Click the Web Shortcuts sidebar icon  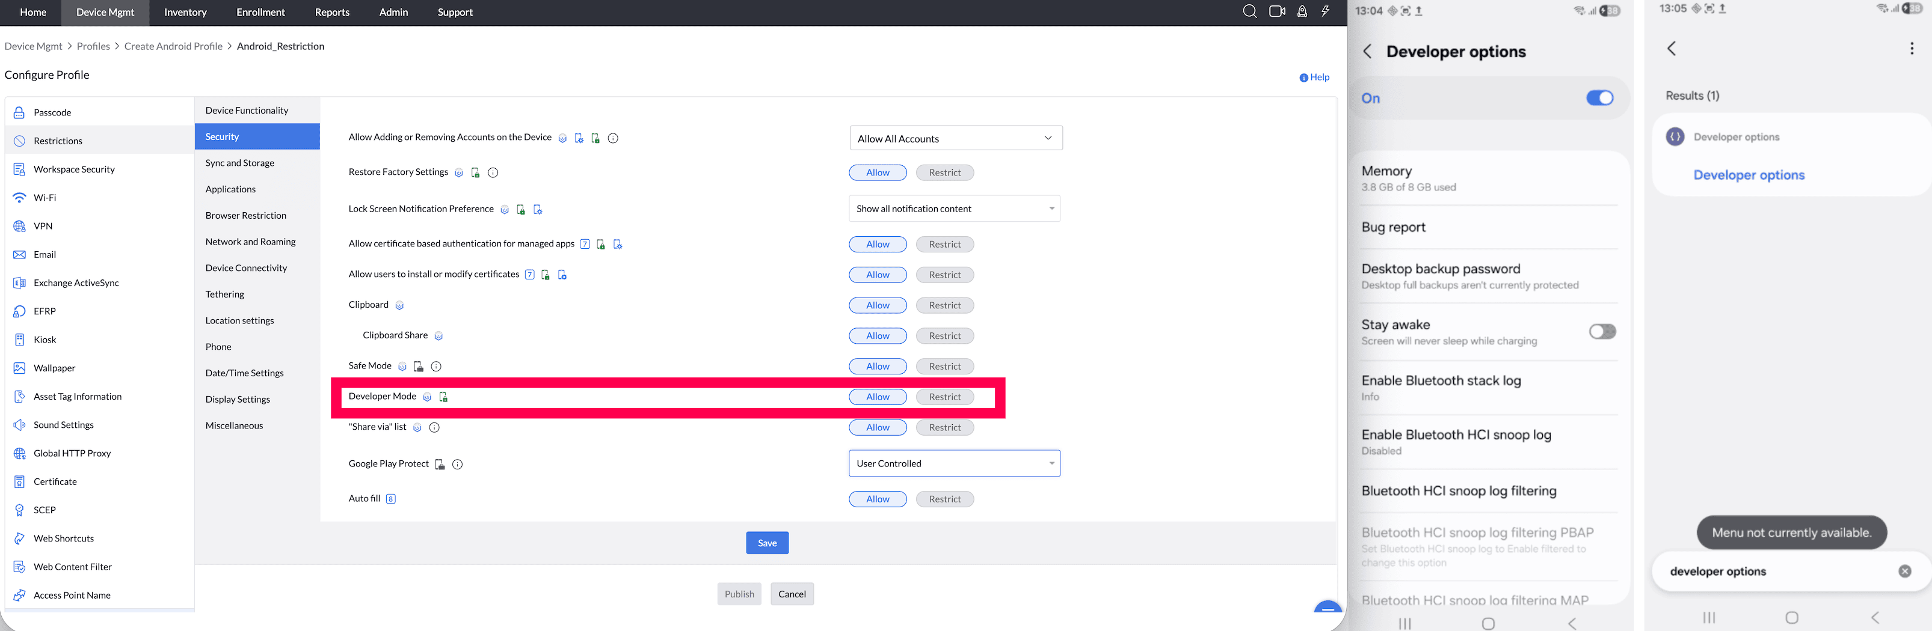(x=19, y=539)
